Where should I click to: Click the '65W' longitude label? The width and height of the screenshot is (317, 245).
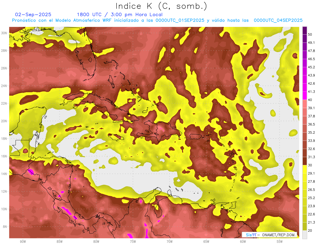(206, 242)
